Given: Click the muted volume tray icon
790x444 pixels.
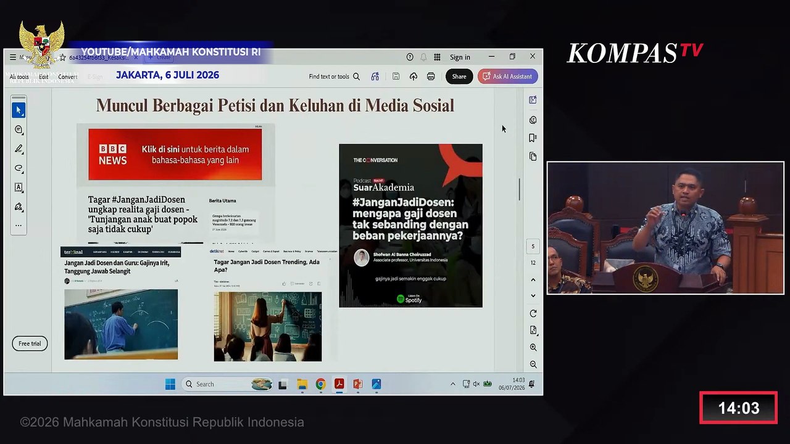Looking at the screenshot, I should pyautogui.click(x=476, y=384).
